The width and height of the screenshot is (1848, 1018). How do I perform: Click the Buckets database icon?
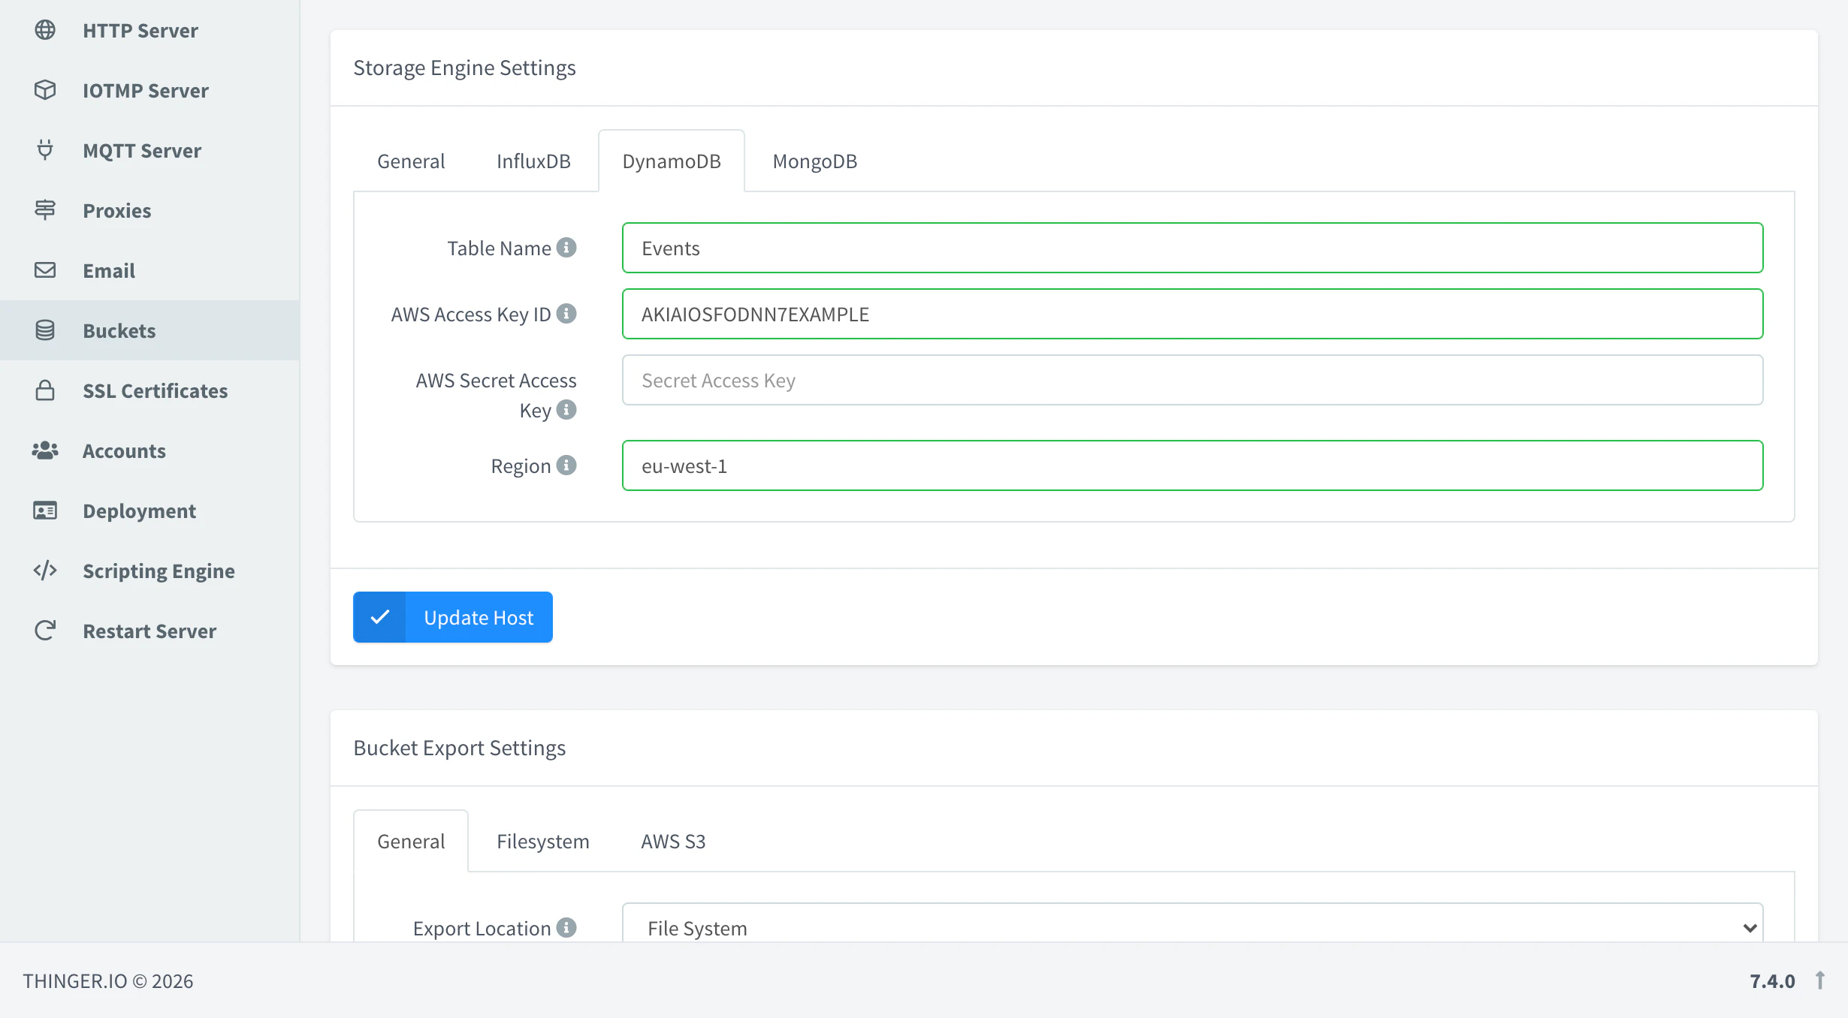45,330
